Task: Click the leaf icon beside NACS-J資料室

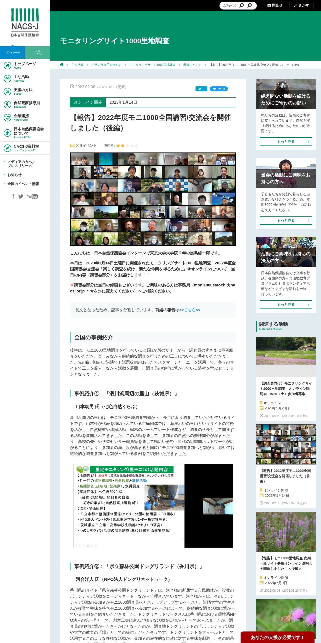Action: (7, 148)
